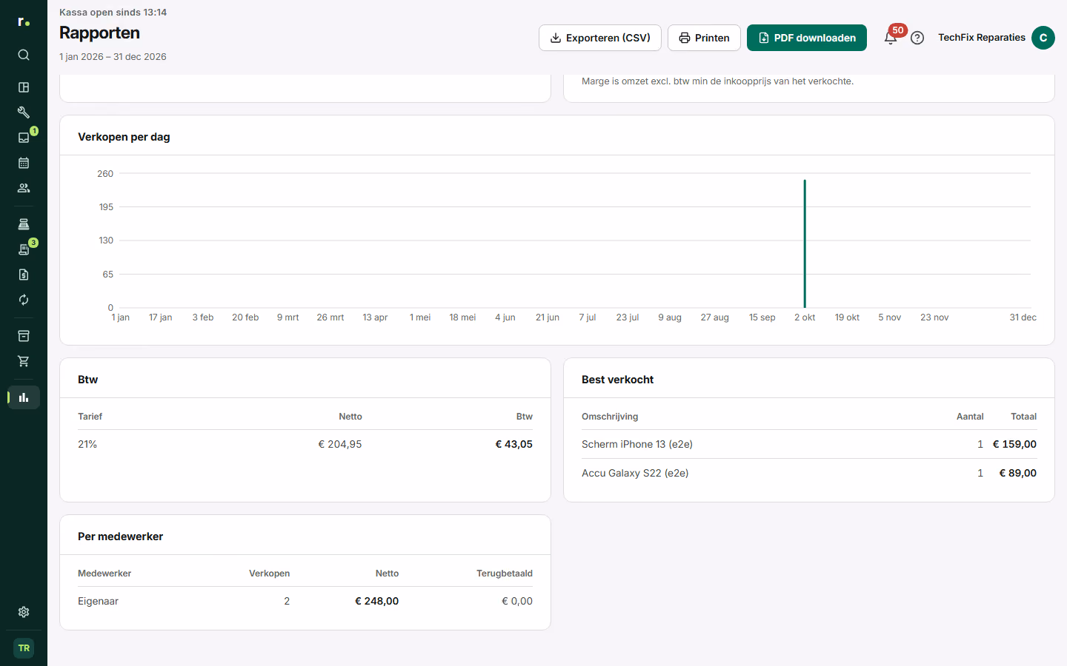
Task: Open the dashboard layout icon in sidebar
Action: point(24,87)
